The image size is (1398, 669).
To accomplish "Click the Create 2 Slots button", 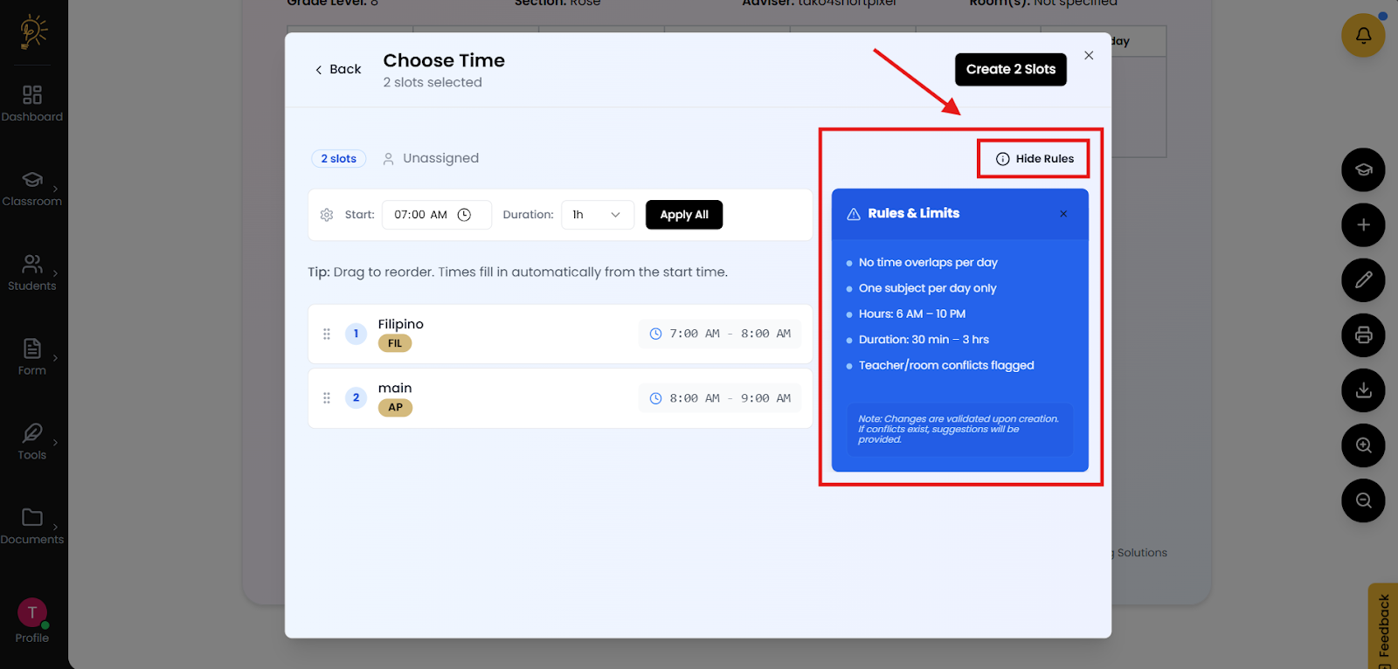I will coord(1010,70).
